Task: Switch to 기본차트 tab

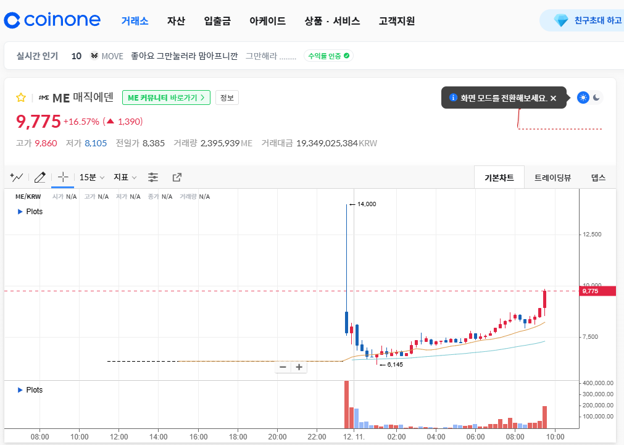Action: pos(499,178)
